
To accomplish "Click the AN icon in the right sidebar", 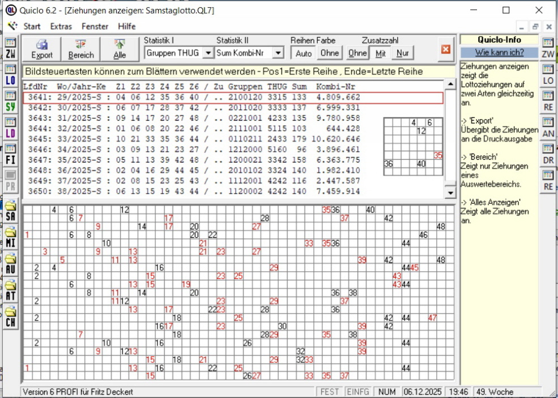I will (548, 129).
